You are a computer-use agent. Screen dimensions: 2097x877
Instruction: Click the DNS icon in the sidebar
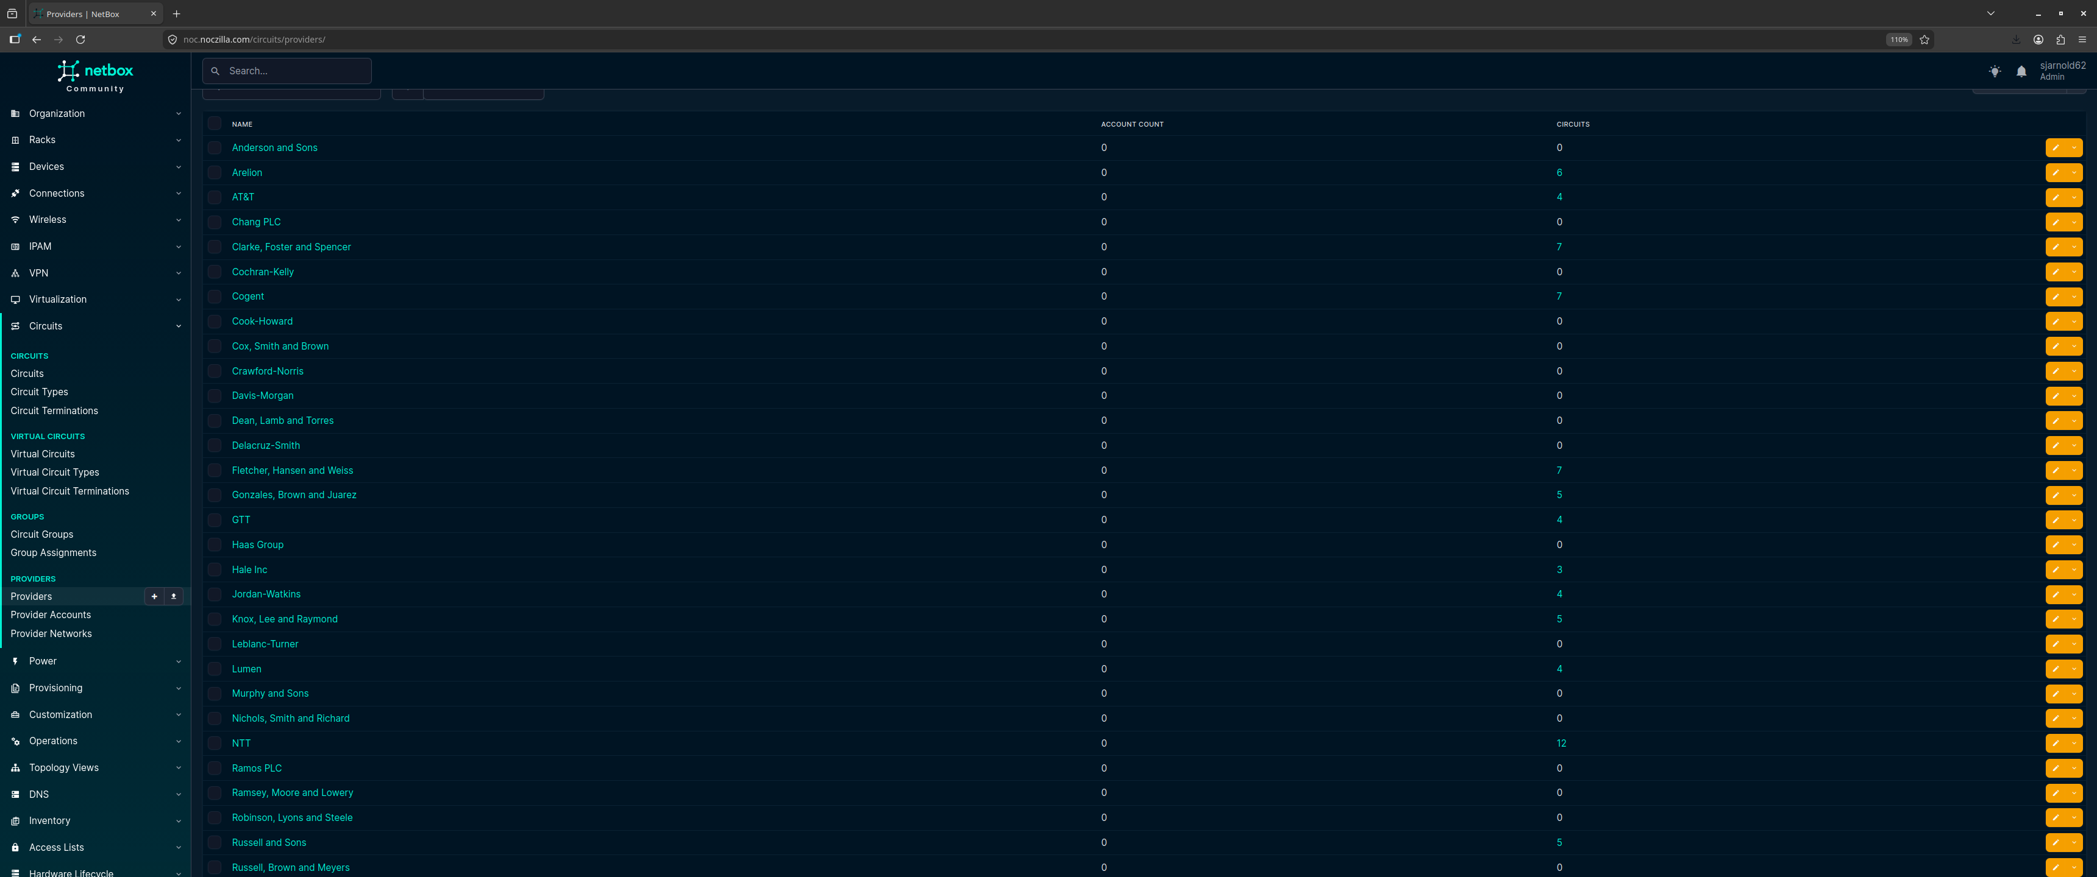click(x=15, y=795)
